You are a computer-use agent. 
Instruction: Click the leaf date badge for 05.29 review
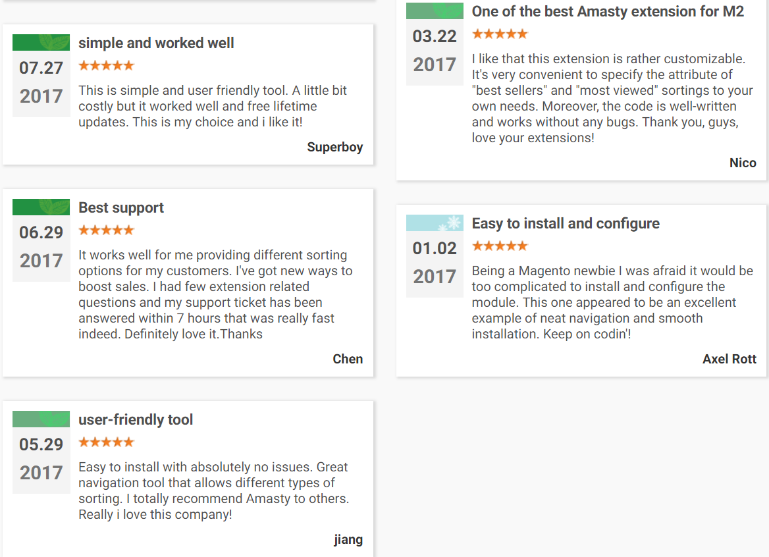tap(41, 452)
